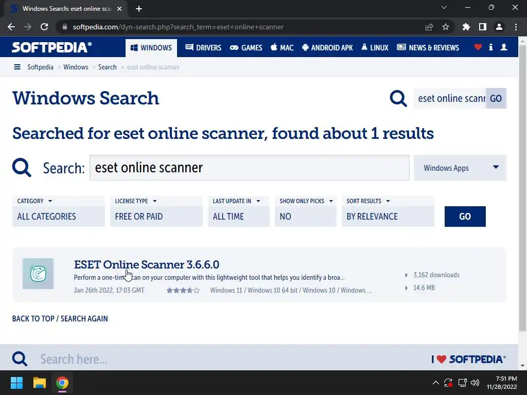This screenshot has height=395, width=527.
Task: Select the Windows section tab
Action: 151,48
